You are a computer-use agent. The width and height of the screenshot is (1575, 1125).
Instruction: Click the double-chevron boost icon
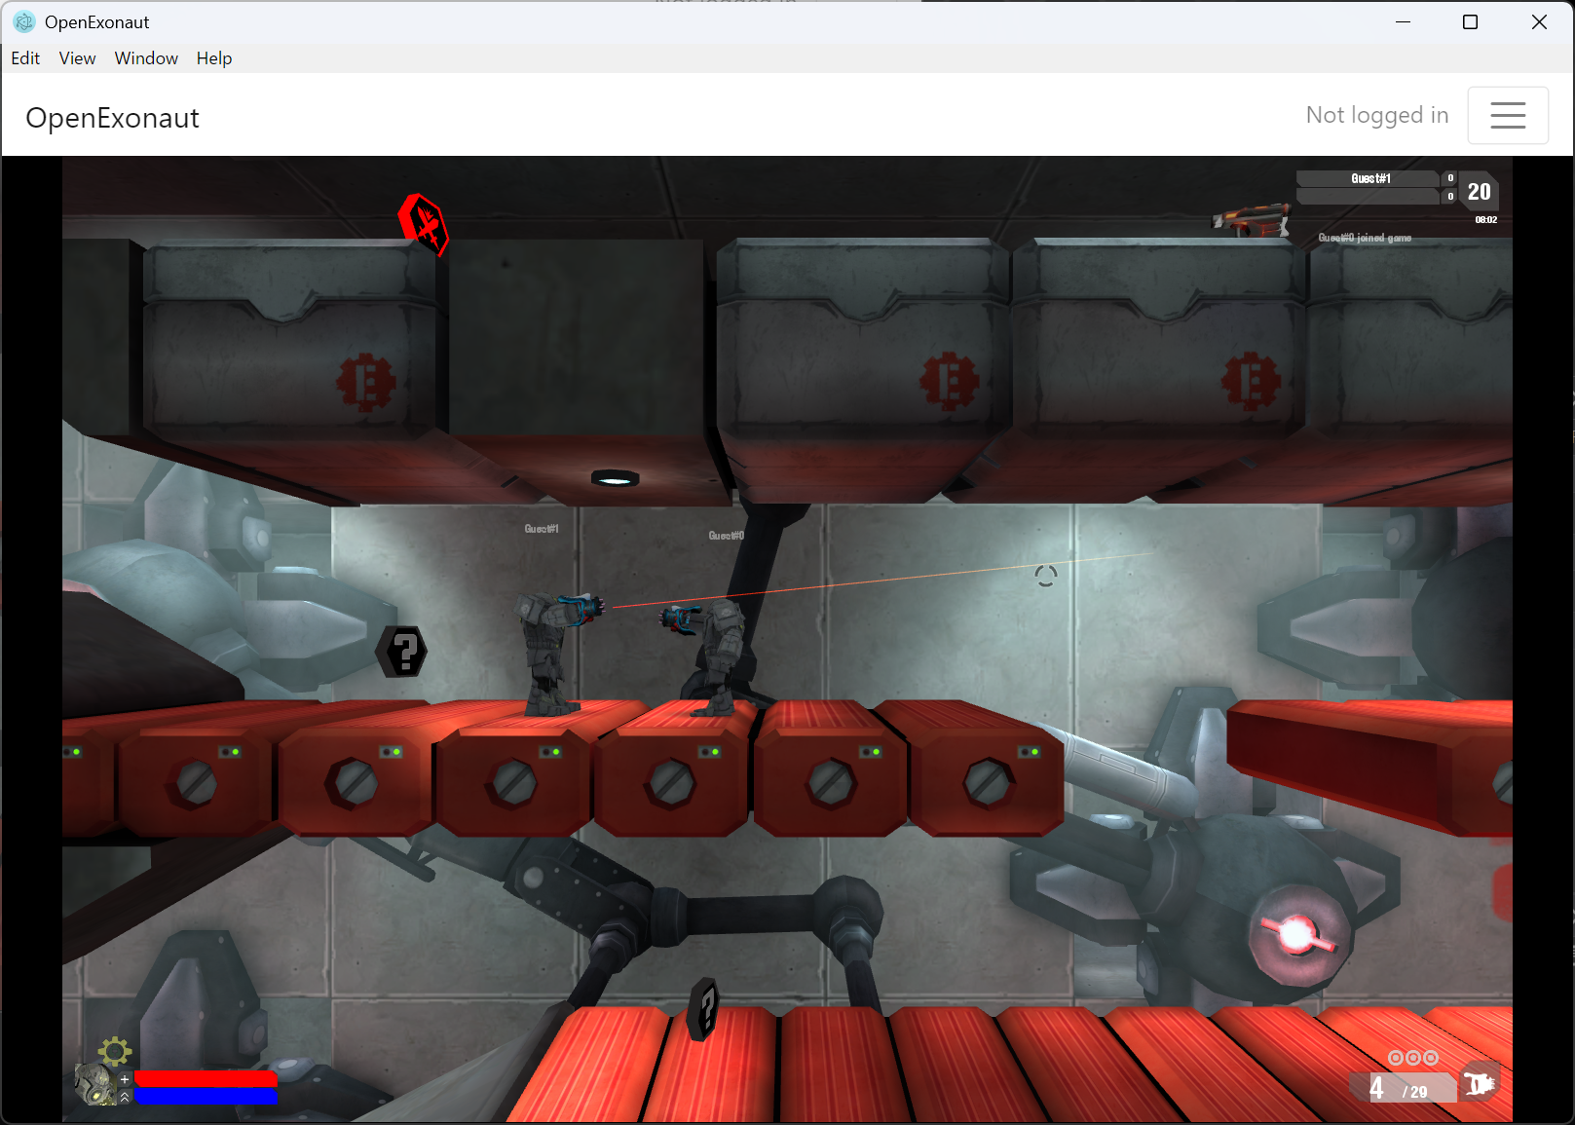coord(125,1097)
